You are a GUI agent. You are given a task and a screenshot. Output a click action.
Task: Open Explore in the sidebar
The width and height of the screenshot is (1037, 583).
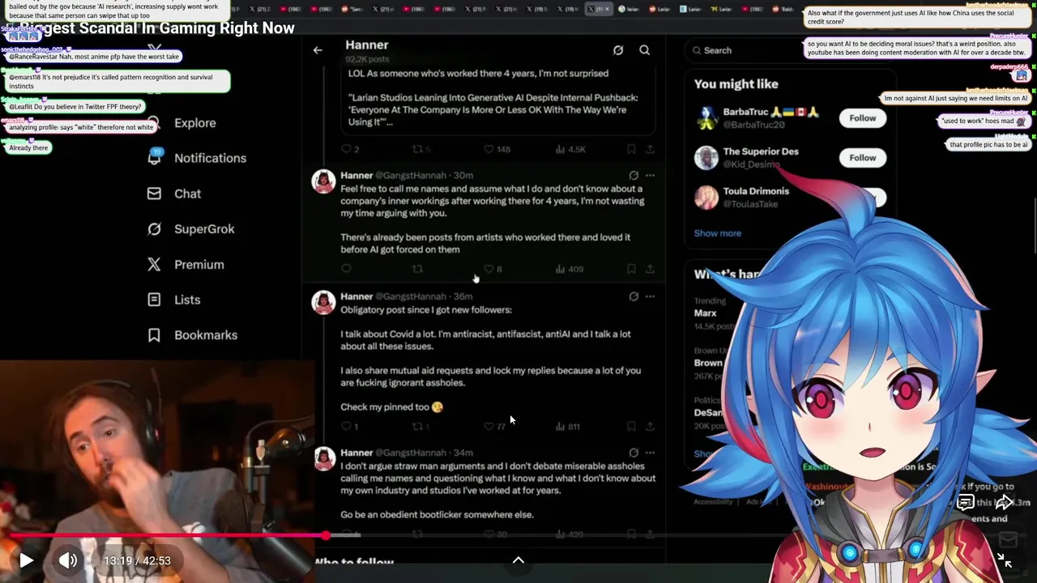(195, 123)
